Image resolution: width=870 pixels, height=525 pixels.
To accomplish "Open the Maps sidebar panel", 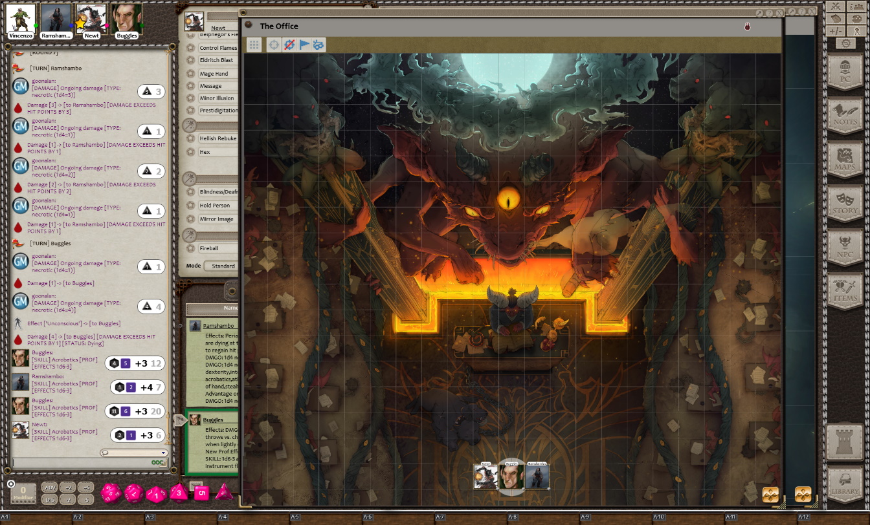I will pos(845,159).
